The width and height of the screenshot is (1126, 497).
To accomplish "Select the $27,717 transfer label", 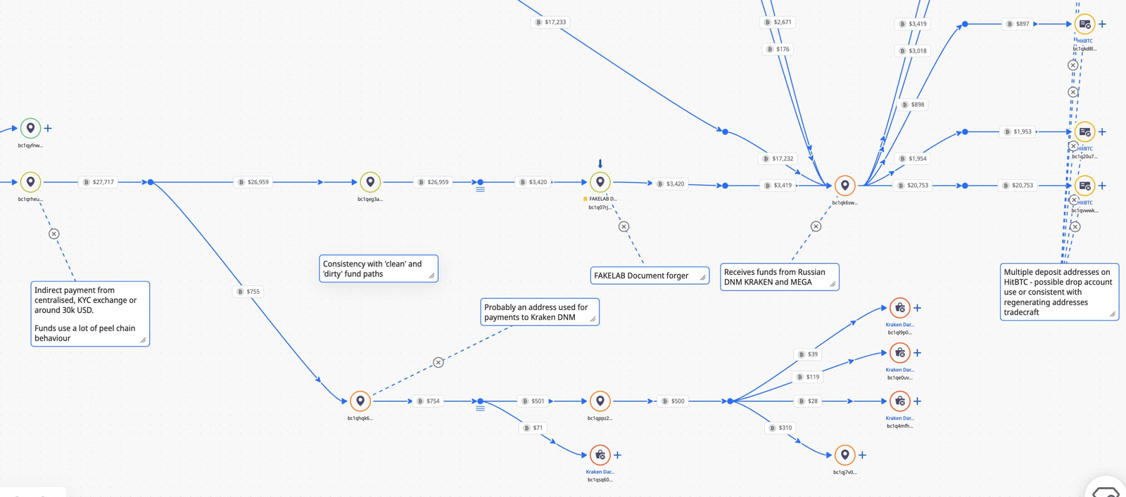I will [x=99, y=182].
